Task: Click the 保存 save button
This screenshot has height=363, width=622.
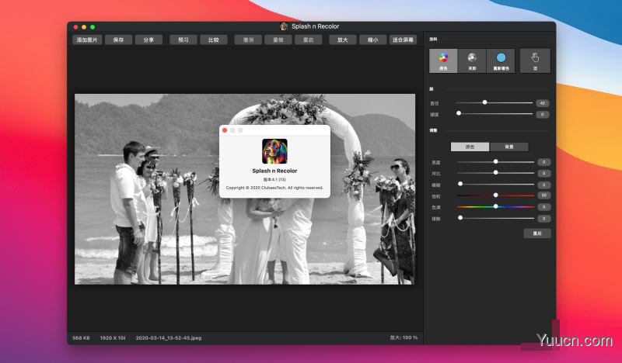Action: tap(119, 40)
